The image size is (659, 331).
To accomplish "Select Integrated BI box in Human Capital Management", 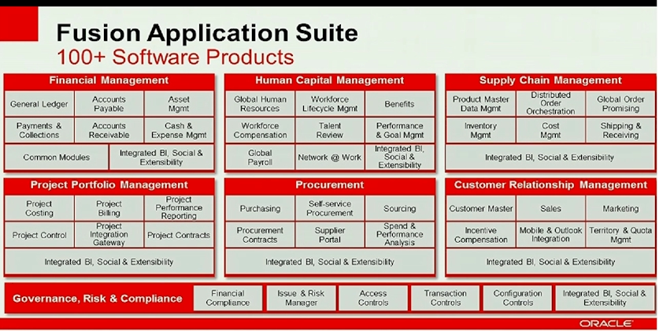I will click(x=399, y=158).
